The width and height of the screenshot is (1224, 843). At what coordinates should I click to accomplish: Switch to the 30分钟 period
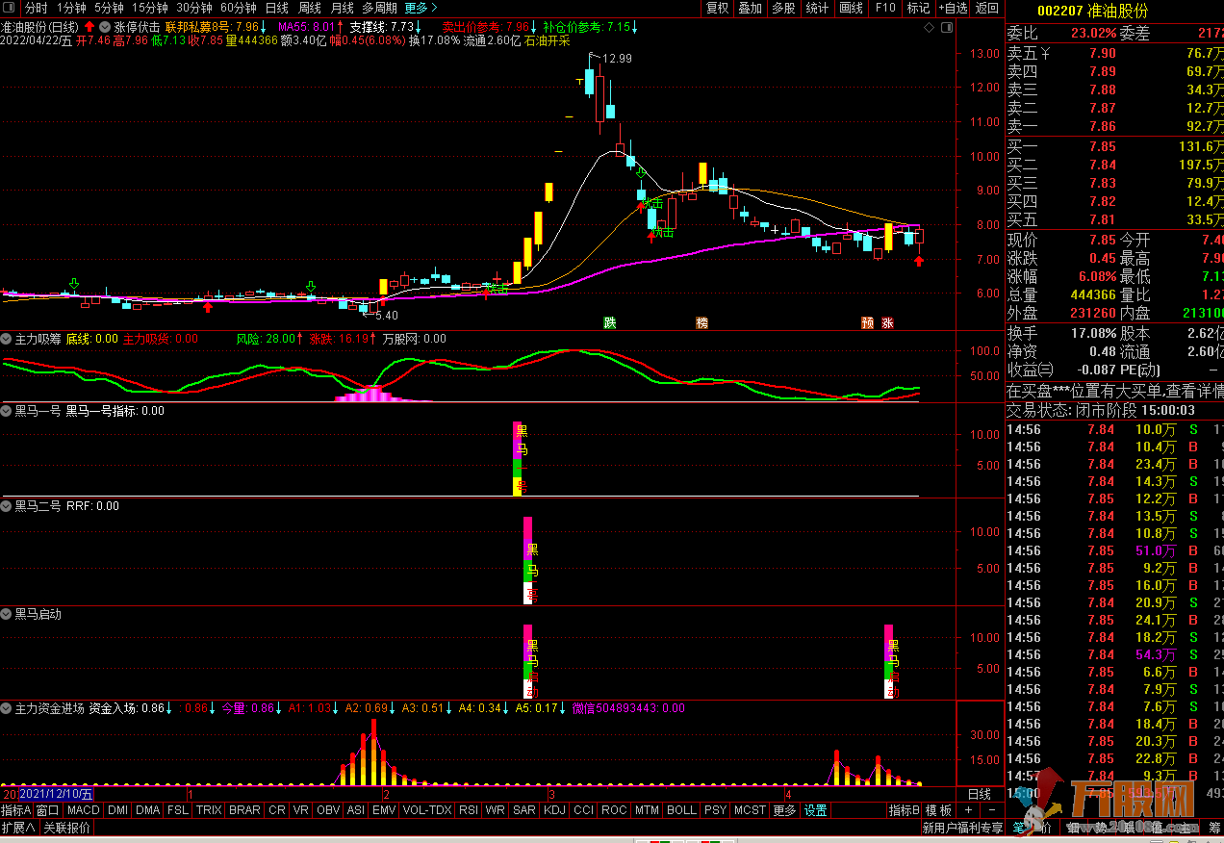pos(193,8)
